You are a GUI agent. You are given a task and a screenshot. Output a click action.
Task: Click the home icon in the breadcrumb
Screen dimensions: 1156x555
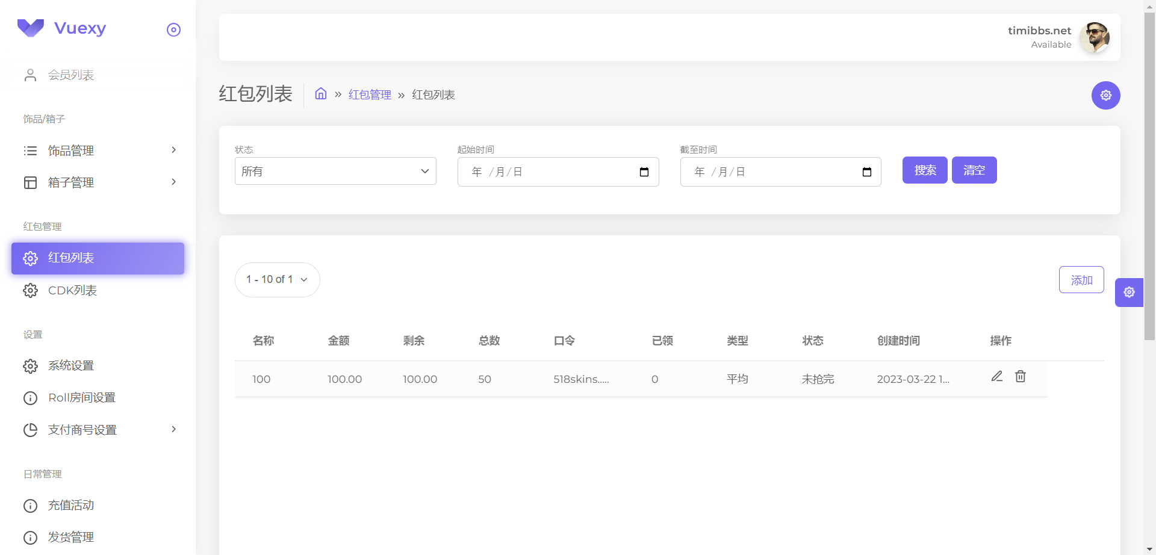(x=320, y=93)
